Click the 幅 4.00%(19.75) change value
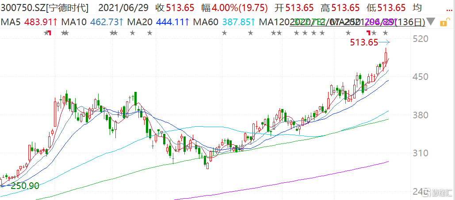The height and width of the screenshot is (200, 455). coord(234,8)
